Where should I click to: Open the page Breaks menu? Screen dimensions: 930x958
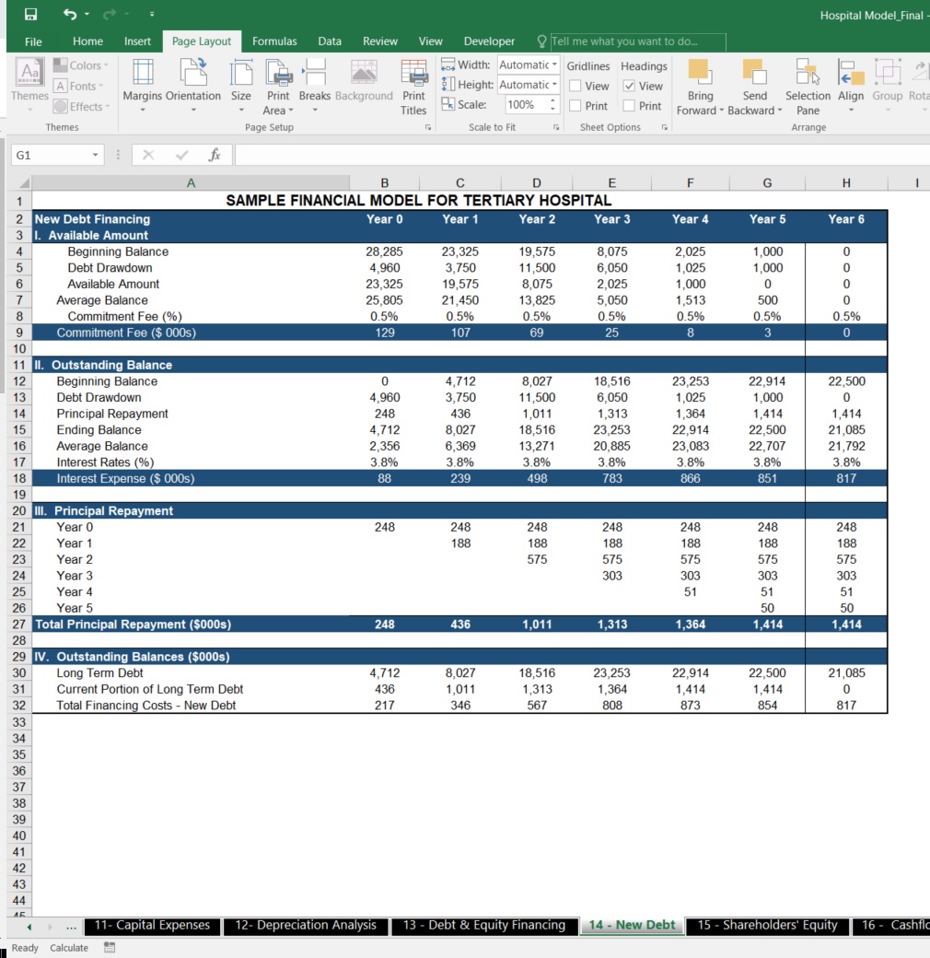click(315, 86)
